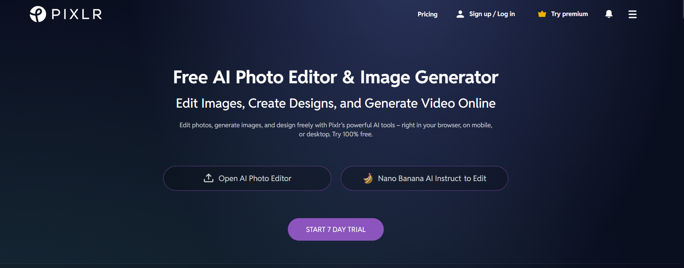
Task: Click the Edit Images, Create Designs subheading
Action: click(x=336, y=103)
